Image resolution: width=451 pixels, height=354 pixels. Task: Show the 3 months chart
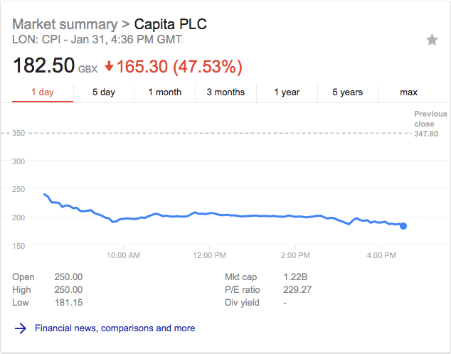click(225, 92)
